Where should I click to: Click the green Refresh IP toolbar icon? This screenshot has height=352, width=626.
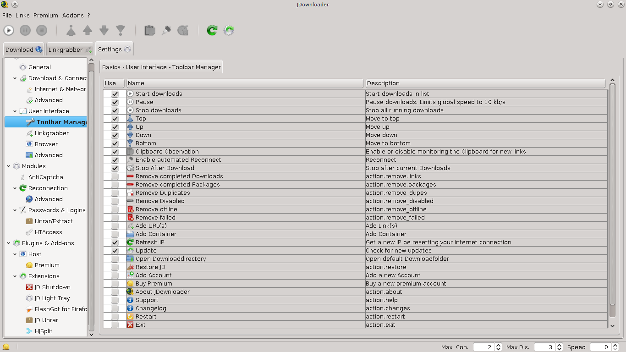(x=212, y=30)
